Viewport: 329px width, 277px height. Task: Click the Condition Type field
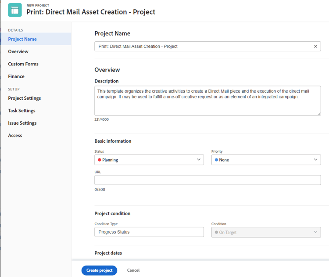click(x=149, y=232)
